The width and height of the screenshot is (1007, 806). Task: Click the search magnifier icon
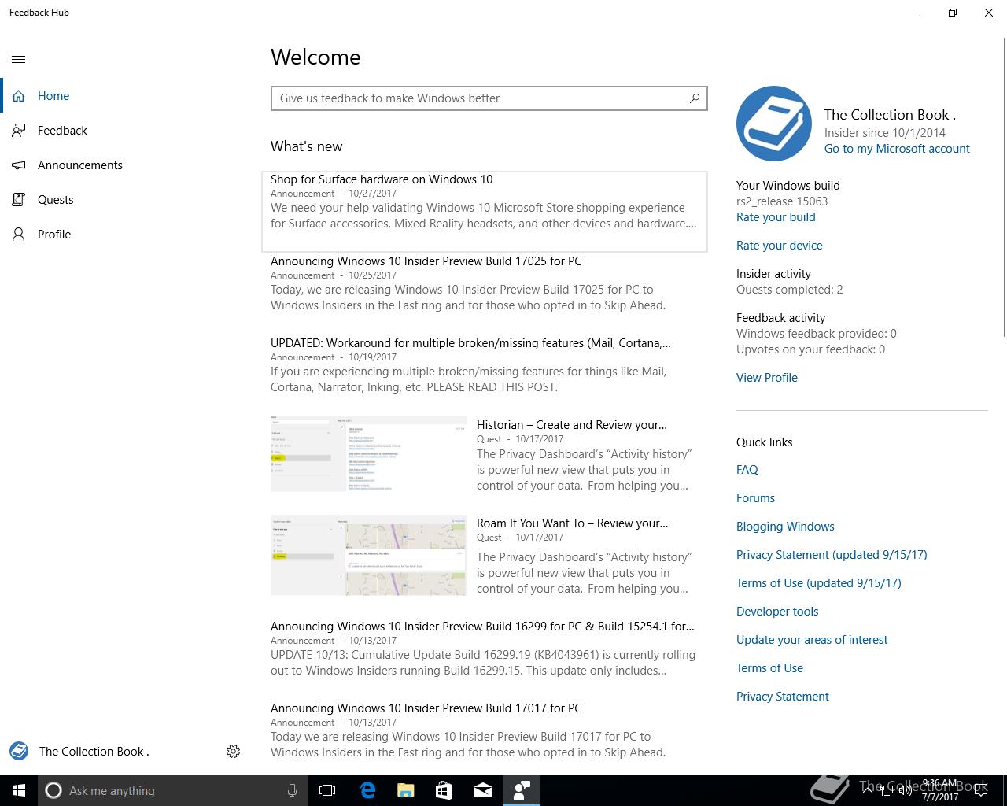pos(695,98)
